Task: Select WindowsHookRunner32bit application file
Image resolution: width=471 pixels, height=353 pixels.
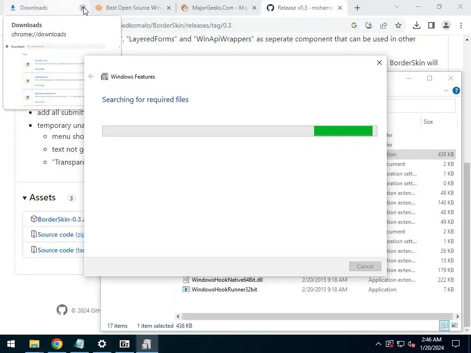Action: 224,290
